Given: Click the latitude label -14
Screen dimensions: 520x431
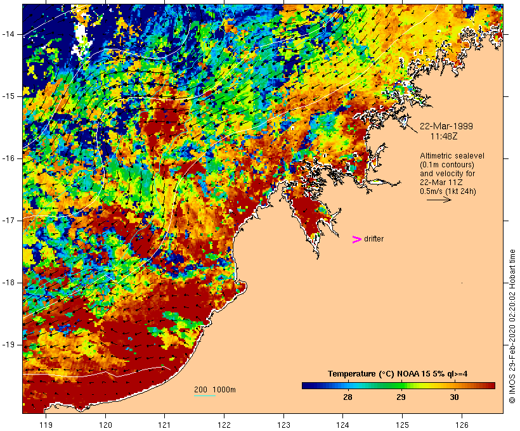Looking at the screenshot, I should (x=8, y=34).
